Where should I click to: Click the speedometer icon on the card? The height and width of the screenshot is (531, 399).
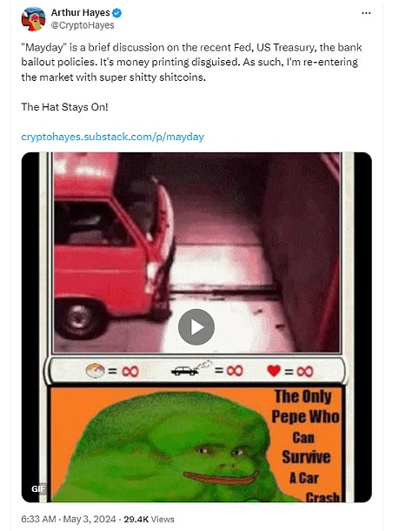click(95, 371)
